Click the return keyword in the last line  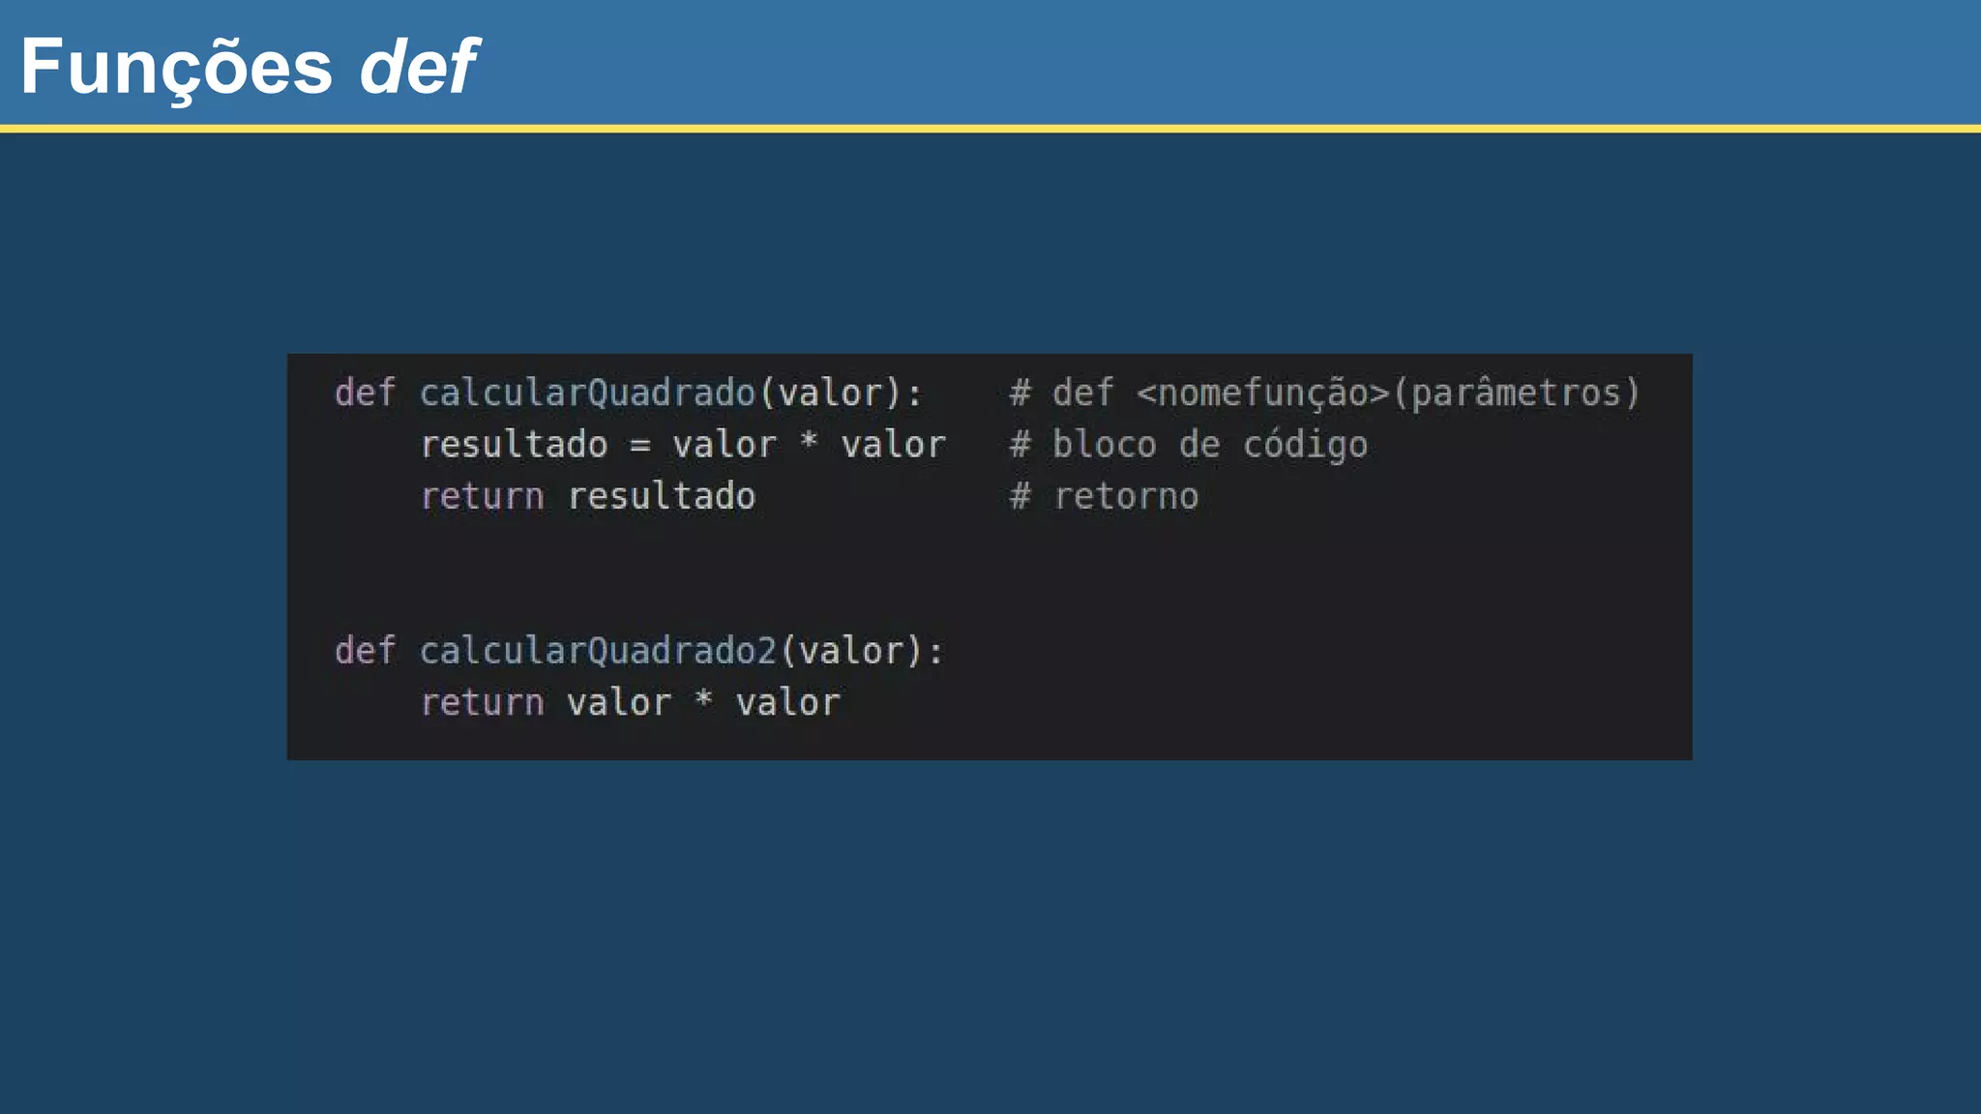[482, 703]
